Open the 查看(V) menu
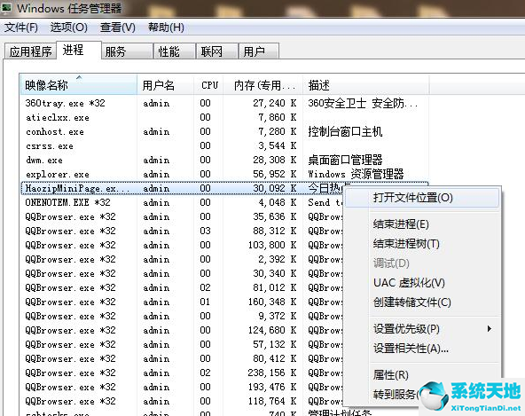This screenshot has width=525, height=416. coord(118,27)
